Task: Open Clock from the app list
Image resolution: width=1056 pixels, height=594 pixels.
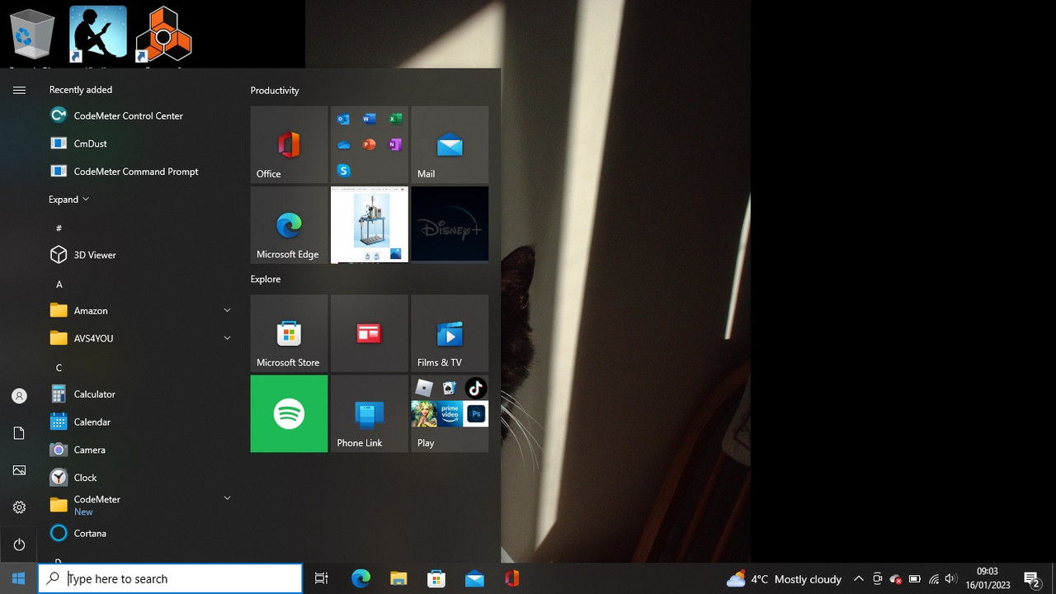Action: 140,478
